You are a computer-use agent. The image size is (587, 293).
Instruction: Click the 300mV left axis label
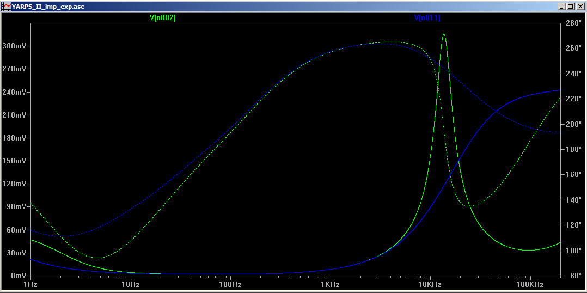coord(13,46)
